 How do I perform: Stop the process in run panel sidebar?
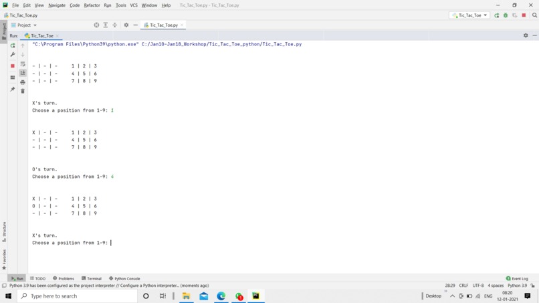point(13,66)
